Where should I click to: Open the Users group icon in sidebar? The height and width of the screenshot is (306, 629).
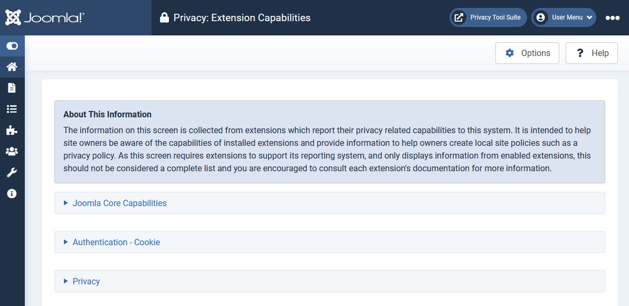point(12,151)
